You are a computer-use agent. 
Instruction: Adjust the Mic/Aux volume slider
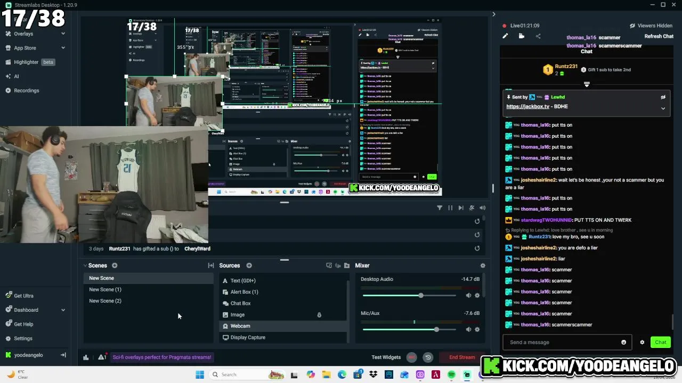(410, 329)
